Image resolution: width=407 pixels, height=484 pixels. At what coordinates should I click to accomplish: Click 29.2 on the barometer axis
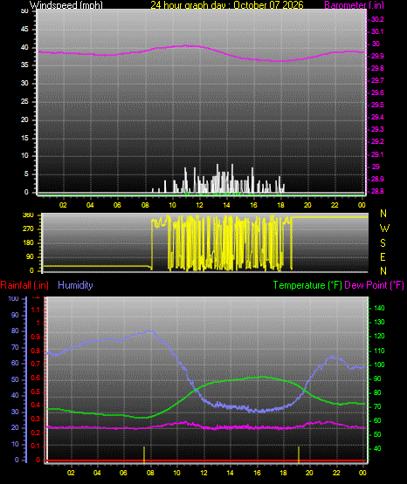coord(377,141)
